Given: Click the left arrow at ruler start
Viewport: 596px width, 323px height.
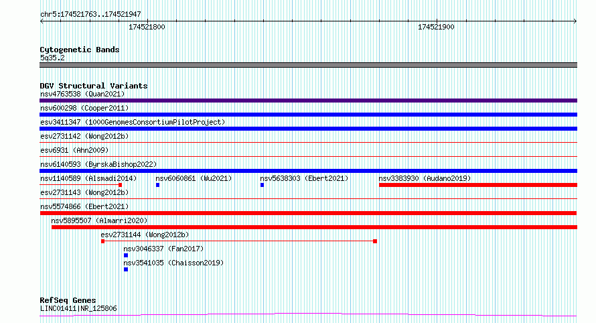Looking at the screenshot, I should (x=42, y=21).
